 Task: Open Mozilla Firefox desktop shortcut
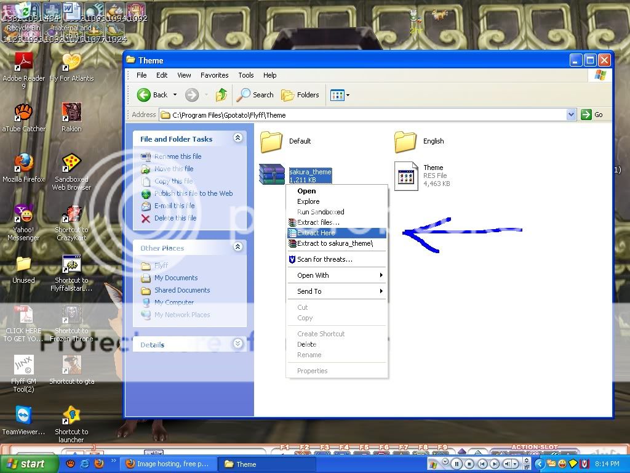pos(23,163)
